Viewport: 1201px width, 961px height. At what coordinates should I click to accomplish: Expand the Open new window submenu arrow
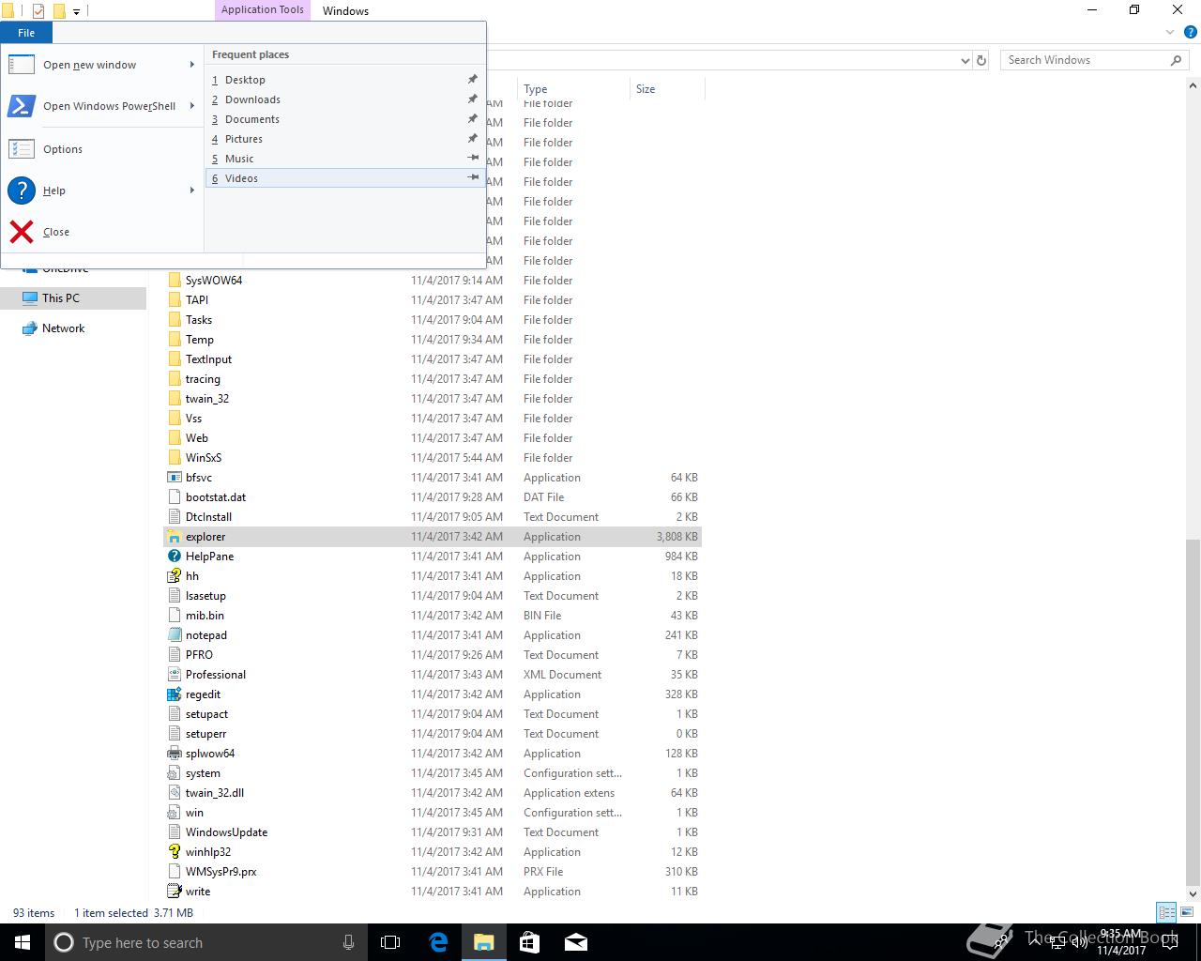point(191,65)
